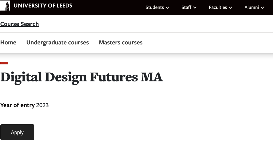Screen dimensions: 273x151
Task: Open the Alumni dropdown label
Action: (x=252, y=8)
